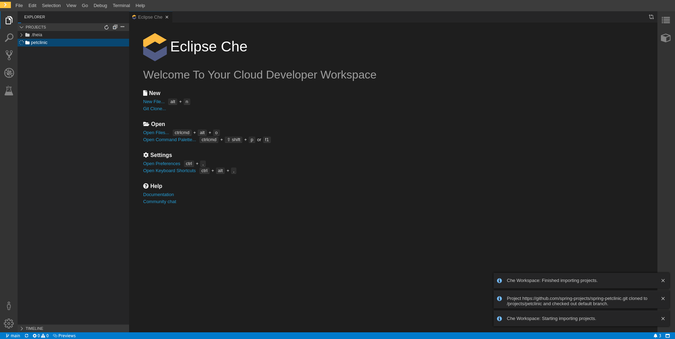
Task: Dismiss the Finished importing projects notification
Action: (x=663, y=281)
